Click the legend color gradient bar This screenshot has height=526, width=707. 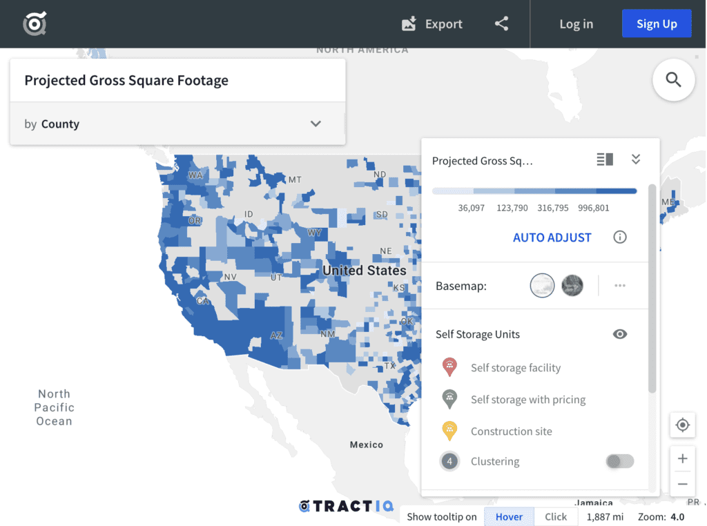(535, 191)
